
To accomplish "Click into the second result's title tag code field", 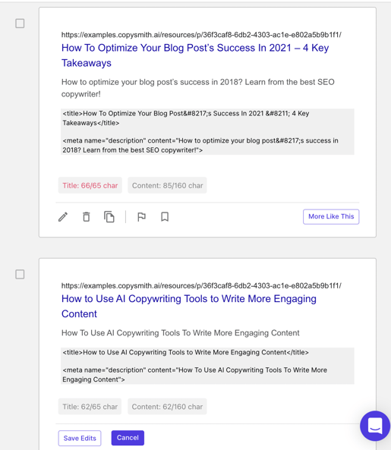I will (x=185, y=352).
